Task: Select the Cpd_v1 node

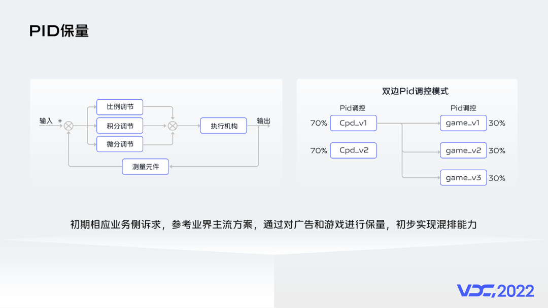Action: (x=353, y=123)
